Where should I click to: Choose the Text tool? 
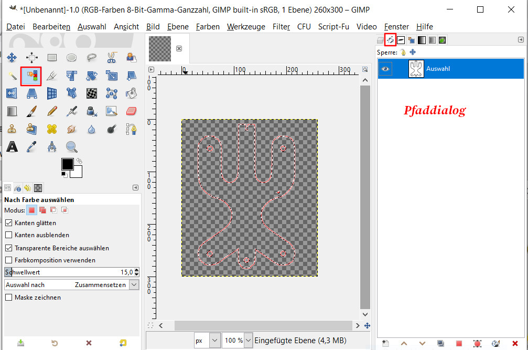[x=12, y=146]
